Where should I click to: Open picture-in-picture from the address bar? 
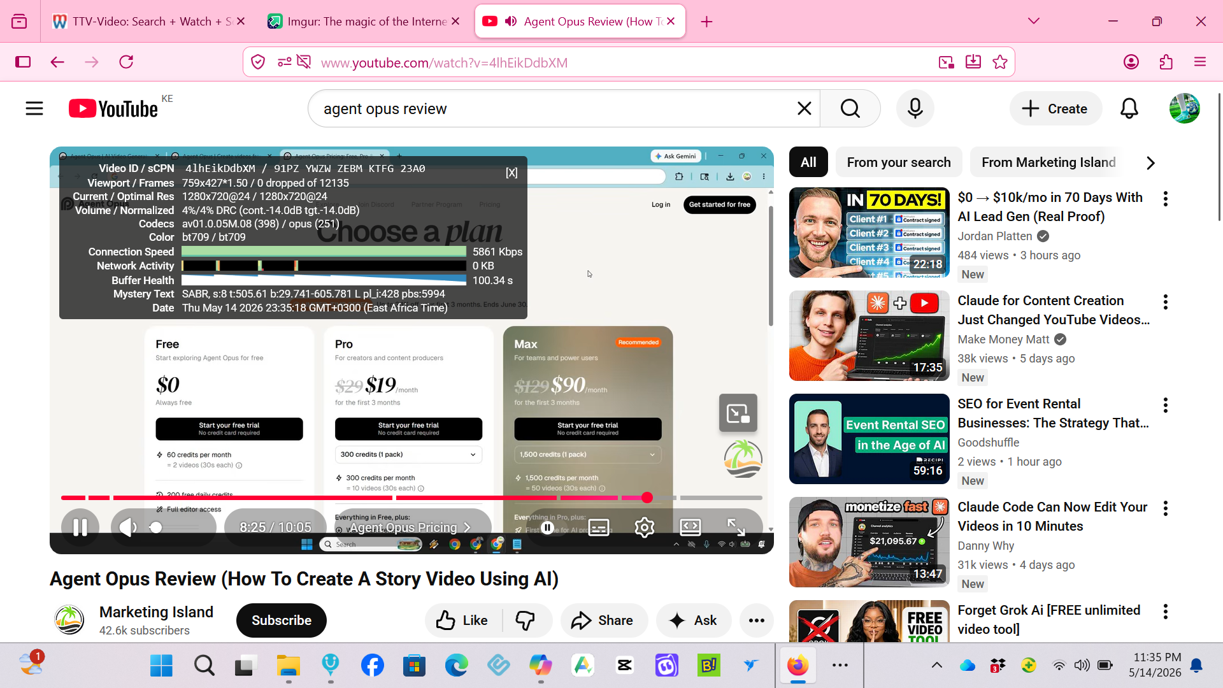click(x=947, y=62)
